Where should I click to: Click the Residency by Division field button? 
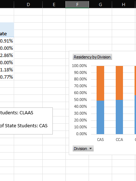tap(92, 57)
